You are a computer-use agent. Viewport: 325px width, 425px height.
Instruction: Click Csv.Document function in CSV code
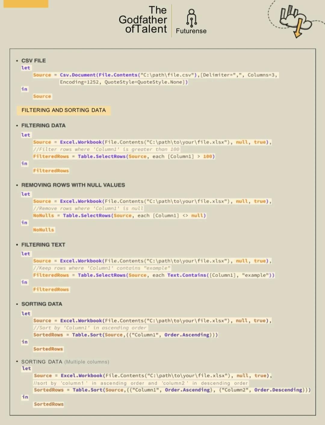[x=78, y=75]
